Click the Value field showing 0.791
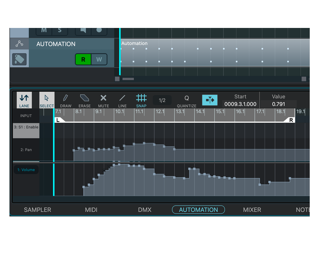The image size is (318, 257). tap(278, 104)
